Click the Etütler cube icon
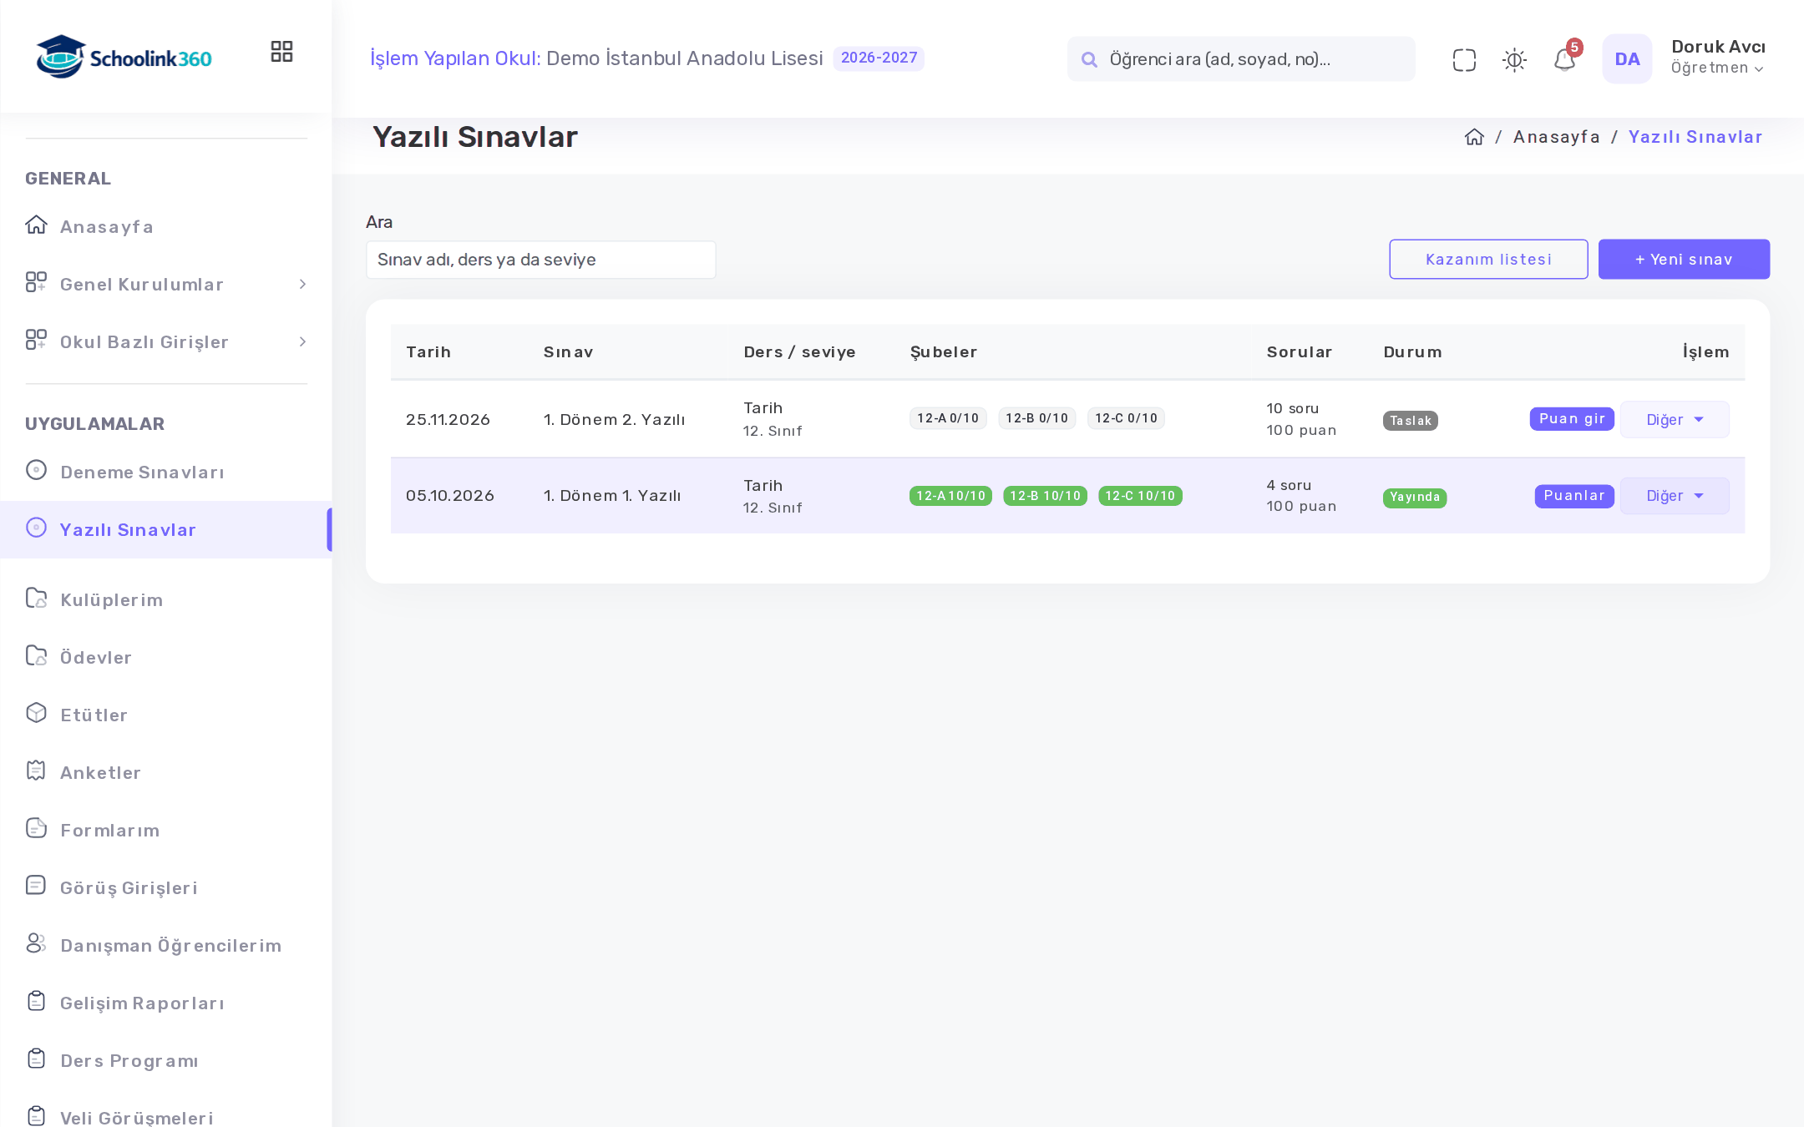The width and height of the screenshot is (1804, 1127). 36,714
